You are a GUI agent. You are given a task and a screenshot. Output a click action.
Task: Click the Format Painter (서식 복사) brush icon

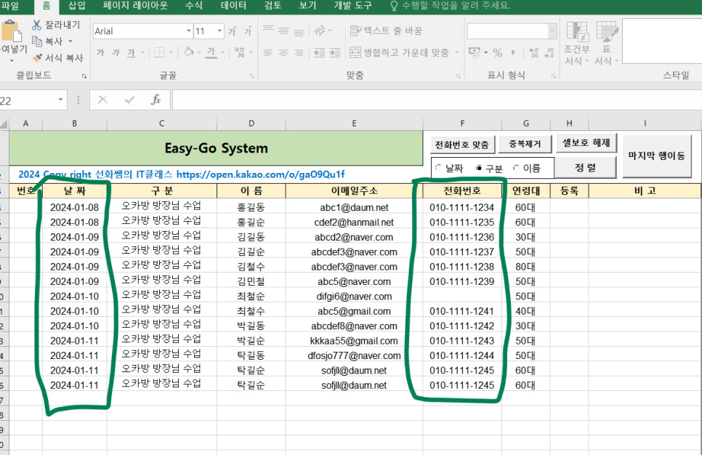coord(38,57)
